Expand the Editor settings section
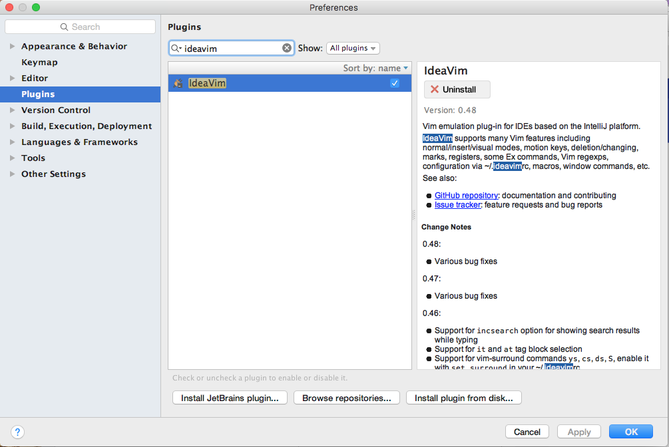The width and height of the screenshot is (669, 447). click(x=13, y=78)
